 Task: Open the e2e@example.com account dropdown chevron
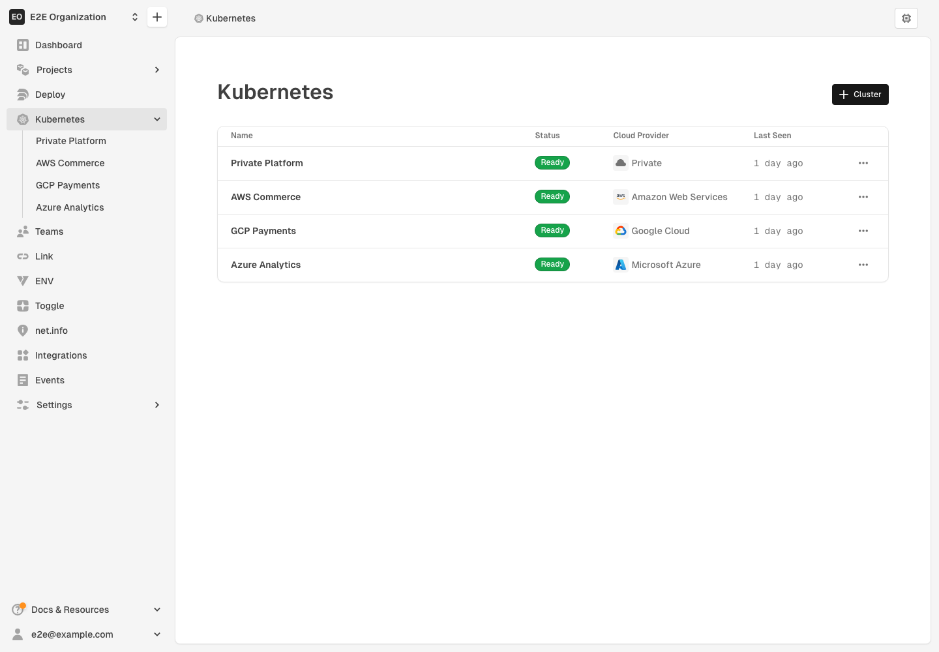pos(157,634)
